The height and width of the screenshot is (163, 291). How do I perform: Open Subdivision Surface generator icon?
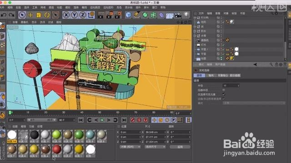145,15
